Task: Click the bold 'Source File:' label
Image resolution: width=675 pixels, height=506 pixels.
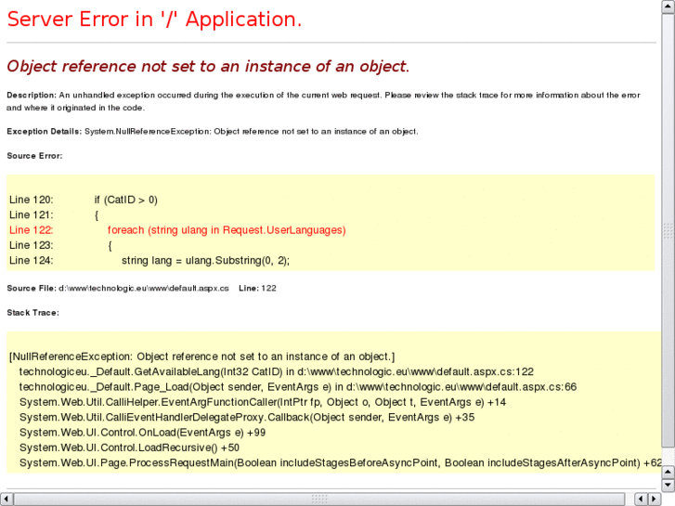Action: [32, 288]
